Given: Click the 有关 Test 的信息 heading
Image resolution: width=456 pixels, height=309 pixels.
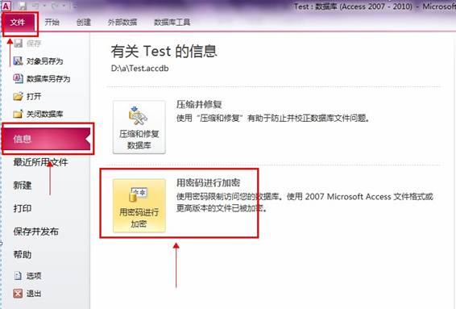Looking at the screenshot, I should tap(164, 52).
